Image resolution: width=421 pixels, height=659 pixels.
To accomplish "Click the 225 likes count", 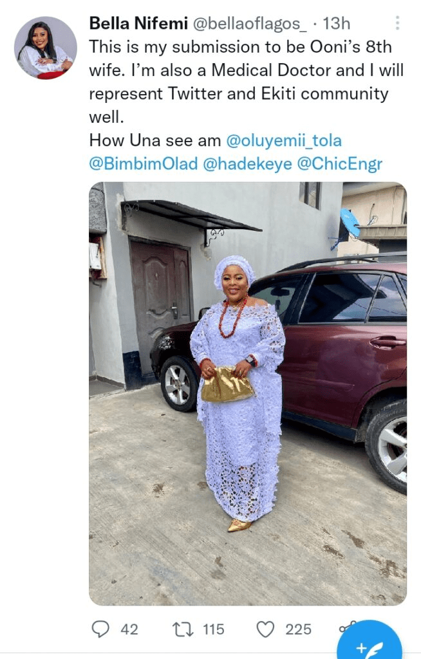I will pos(298,629).
